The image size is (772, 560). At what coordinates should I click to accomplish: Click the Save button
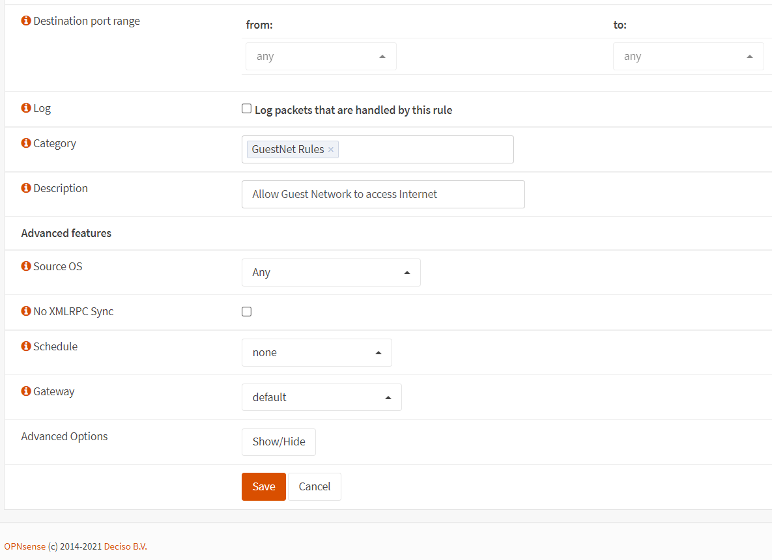point(263,486)
